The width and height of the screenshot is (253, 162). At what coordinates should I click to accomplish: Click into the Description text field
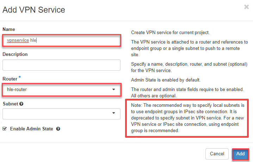61,65
